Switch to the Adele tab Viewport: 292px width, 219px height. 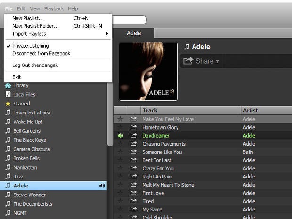pos(134,33)
